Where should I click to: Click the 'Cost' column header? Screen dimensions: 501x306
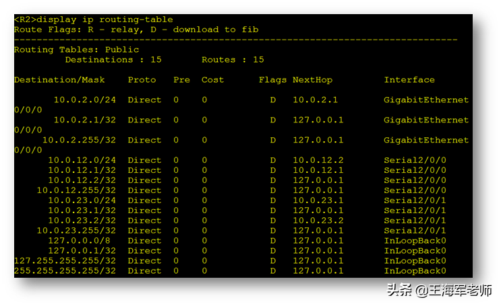(x=212, y=79)
